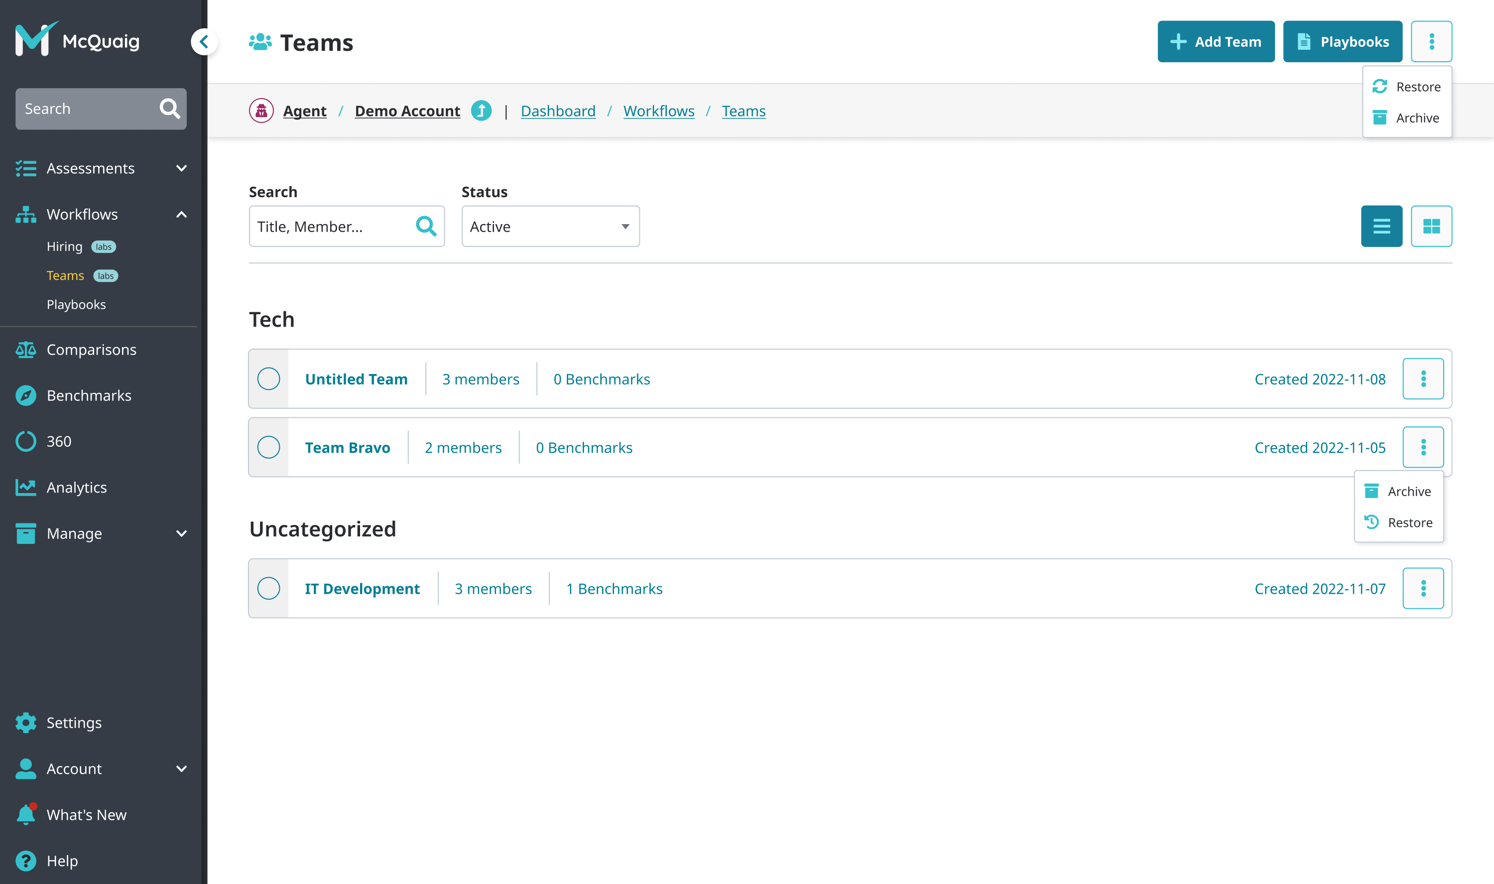
Task: Open page-level three-dot options menu
Action: pos(1431,42)
